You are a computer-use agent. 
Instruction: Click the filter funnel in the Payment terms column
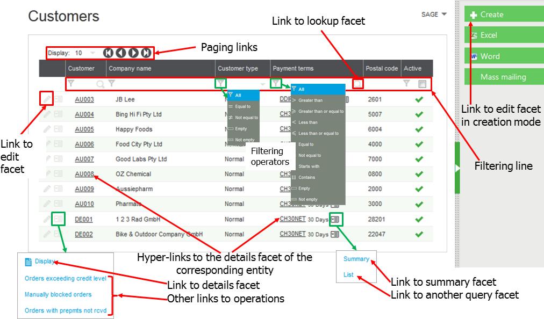click(276, 83)
